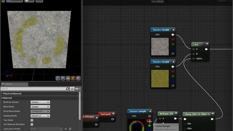Open the property matrix grid icon
The width and height of the screenshot is (233, 131).
coord(72,89)
